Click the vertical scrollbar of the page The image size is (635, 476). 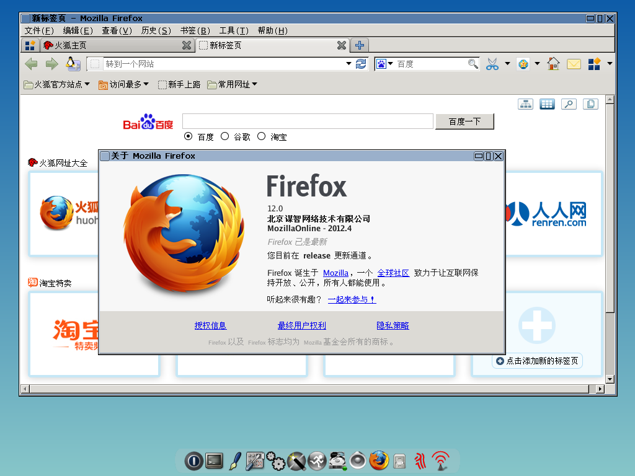point(610,239)
